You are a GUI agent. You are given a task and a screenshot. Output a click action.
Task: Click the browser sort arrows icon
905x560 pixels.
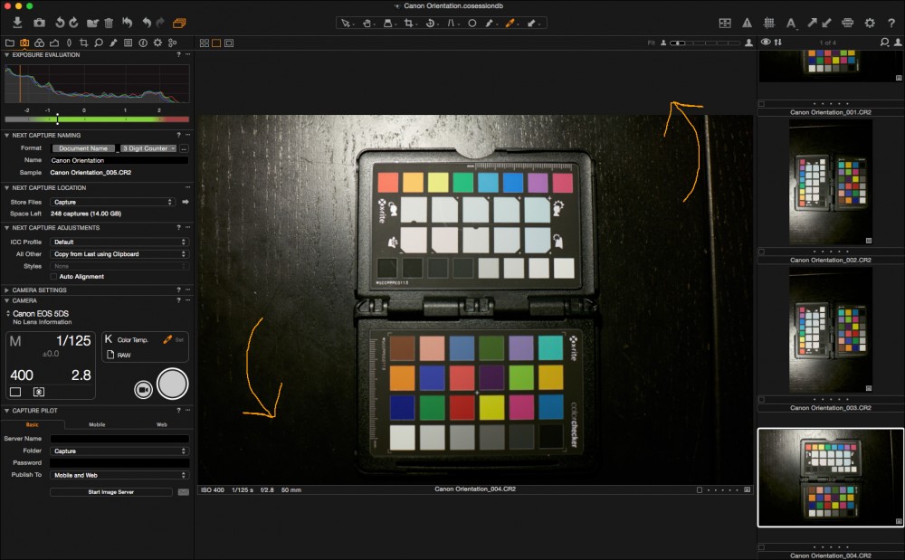click(778, 43)
